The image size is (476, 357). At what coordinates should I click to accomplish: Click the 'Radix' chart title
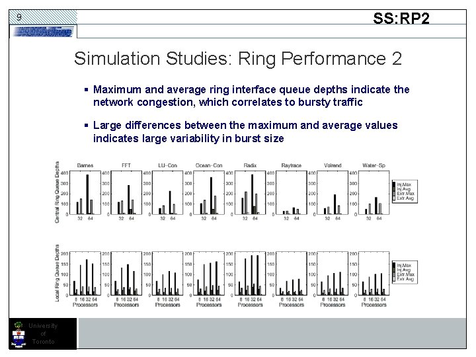pos(250,165)
